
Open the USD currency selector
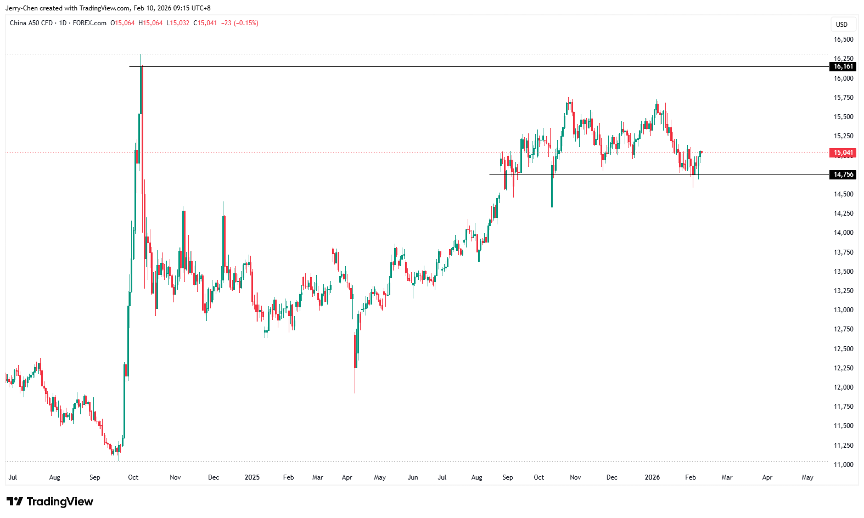[x=841, y=24]
